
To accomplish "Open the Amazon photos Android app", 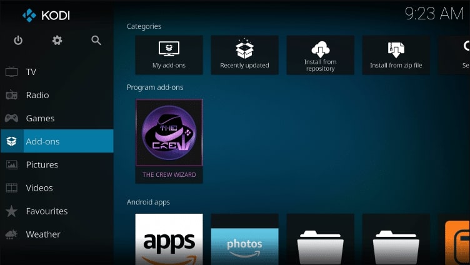I will 244,239.
